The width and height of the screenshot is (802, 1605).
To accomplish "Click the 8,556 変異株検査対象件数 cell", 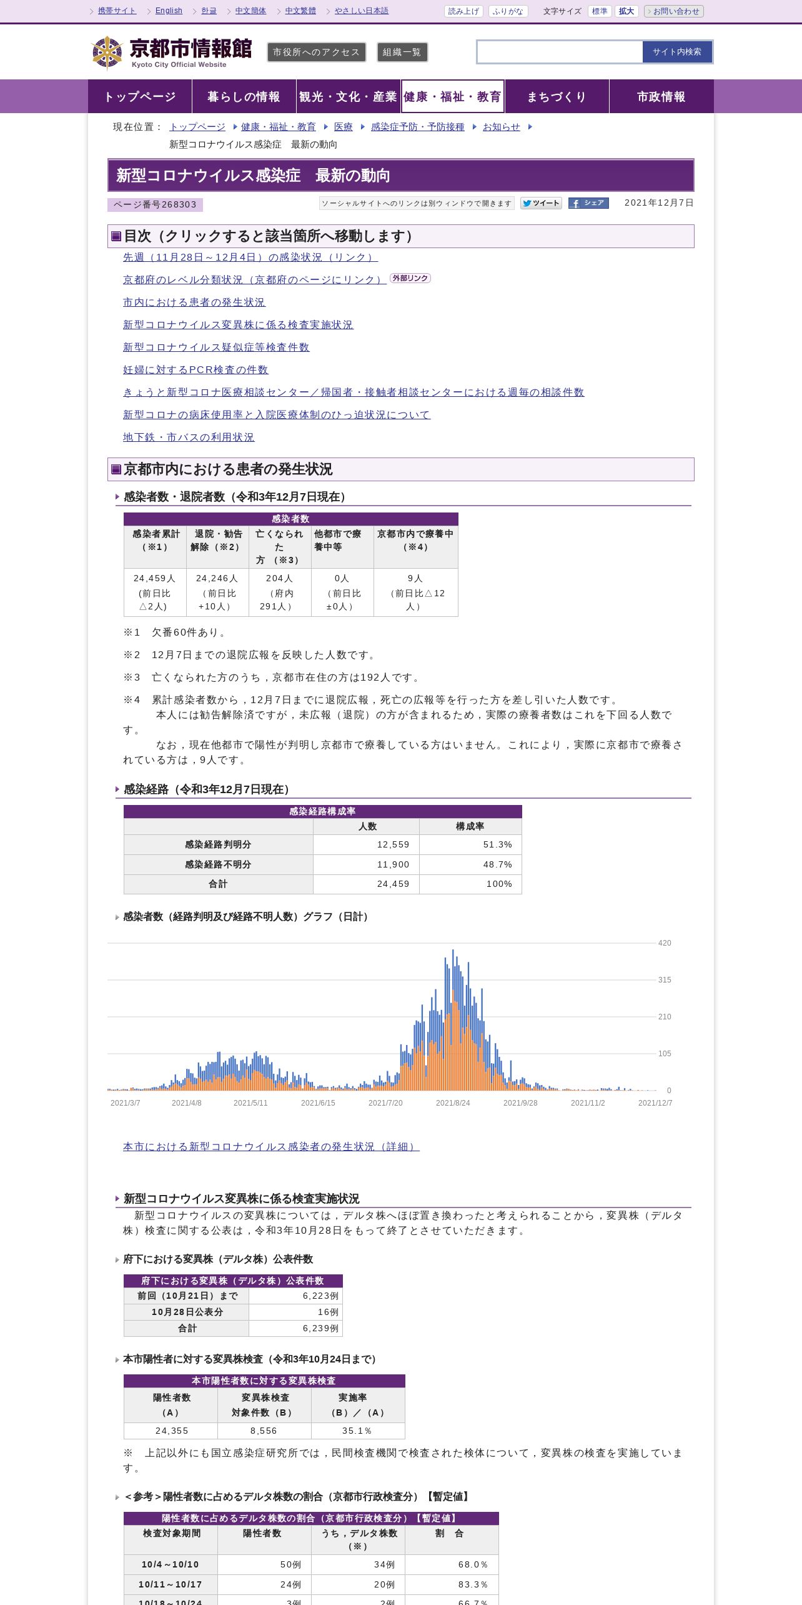I will pyautogui.click(x=264, y=1431).
